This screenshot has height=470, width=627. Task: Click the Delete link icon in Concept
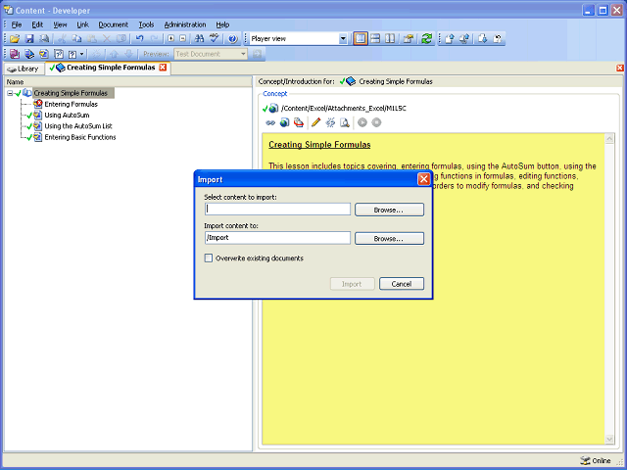[330, 122]
